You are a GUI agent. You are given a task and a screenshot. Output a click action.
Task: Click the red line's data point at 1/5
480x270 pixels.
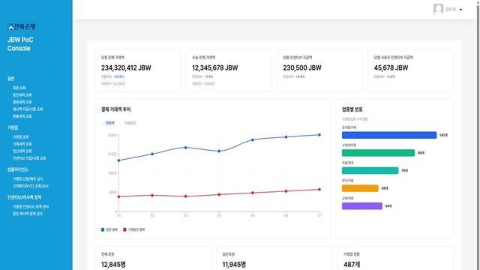coord(253,193)
